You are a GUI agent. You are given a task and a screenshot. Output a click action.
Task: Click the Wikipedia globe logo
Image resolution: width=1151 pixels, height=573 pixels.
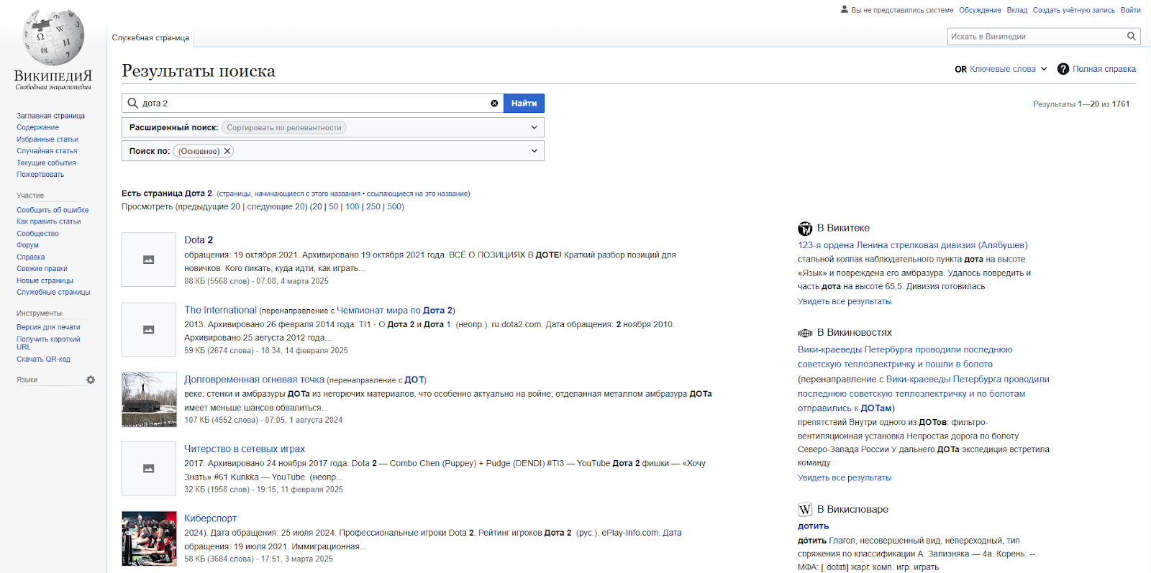tap(53, 39)
